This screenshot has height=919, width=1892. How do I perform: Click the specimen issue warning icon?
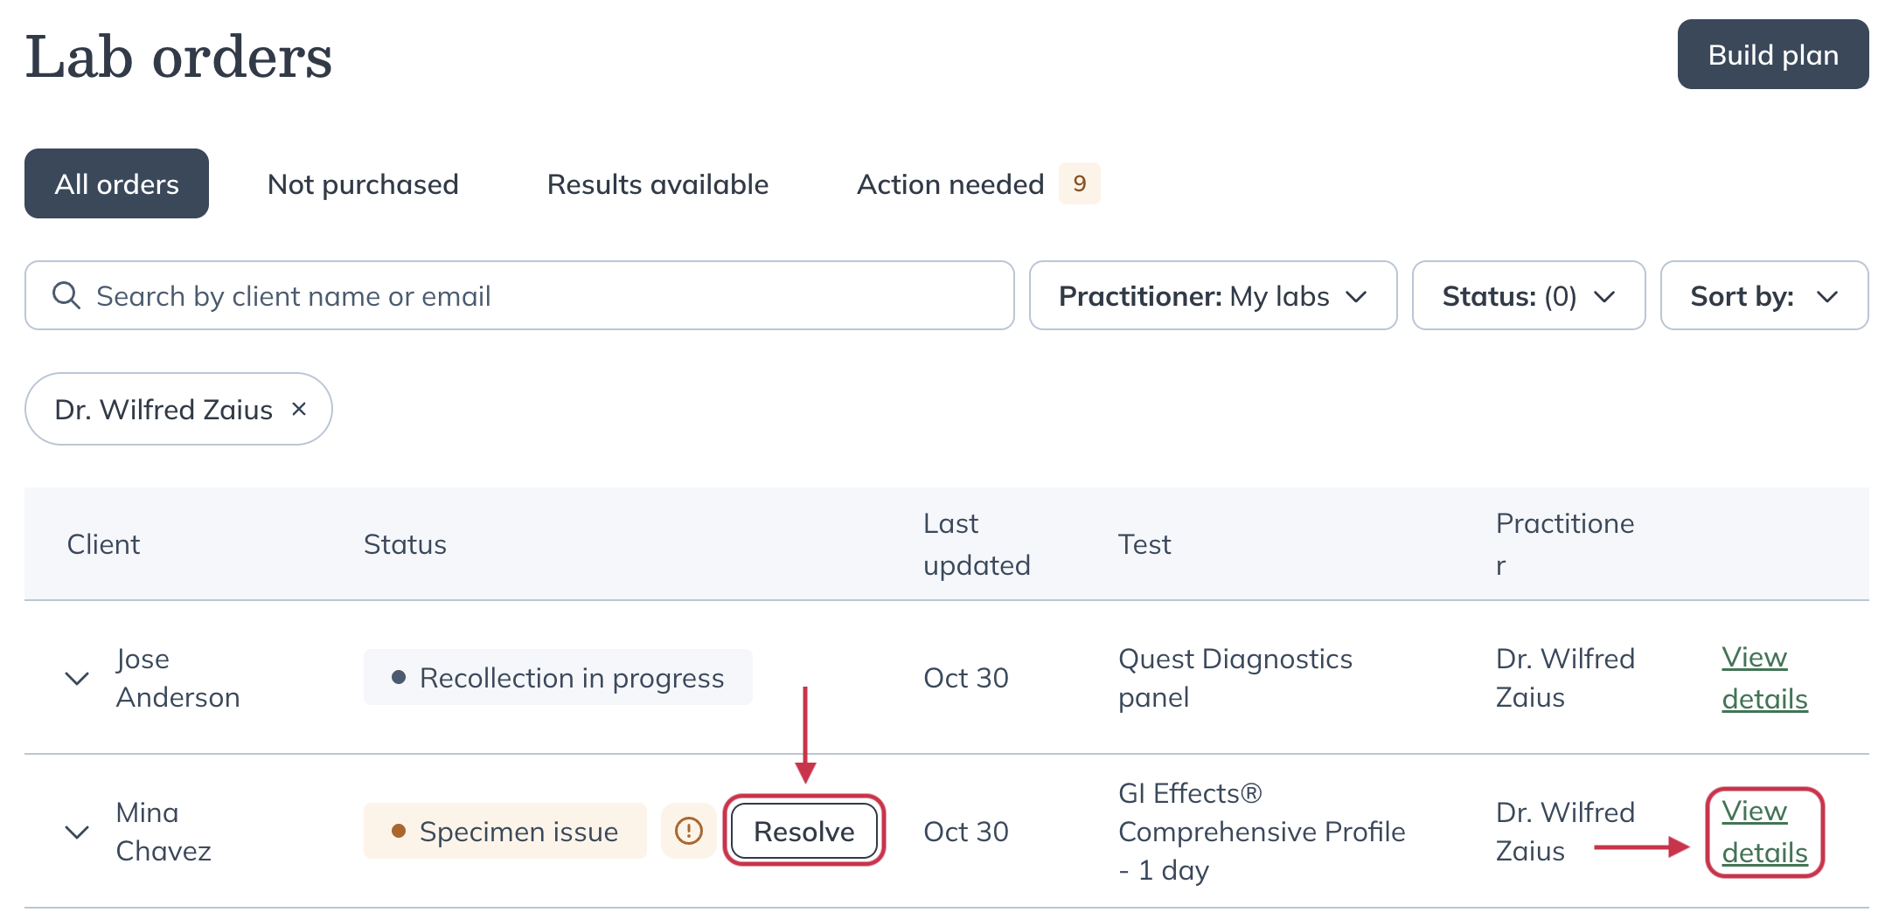pyautogui.click(x=688, y=831)
